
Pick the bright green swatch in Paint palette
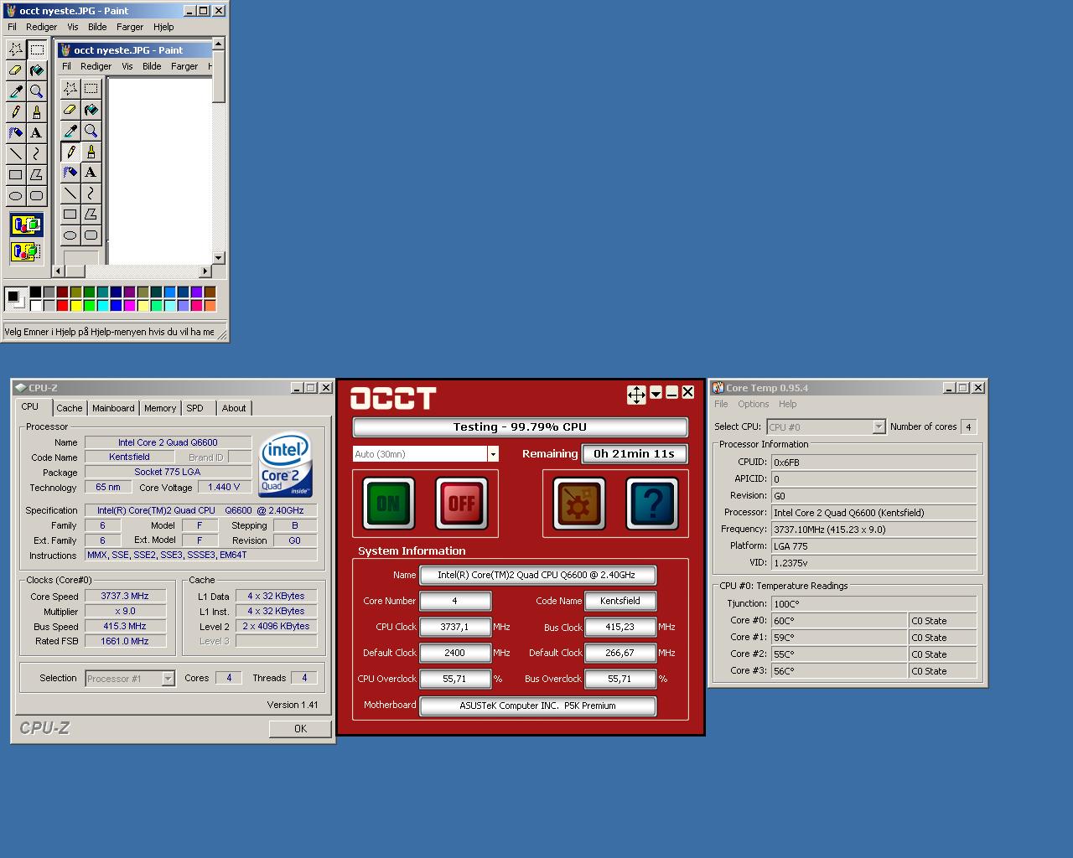pyautogui.click(x=89, y=305)
